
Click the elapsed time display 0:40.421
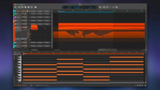(x=77, y=8)
